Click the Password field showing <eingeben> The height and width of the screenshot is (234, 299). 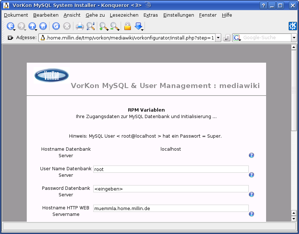171,189
